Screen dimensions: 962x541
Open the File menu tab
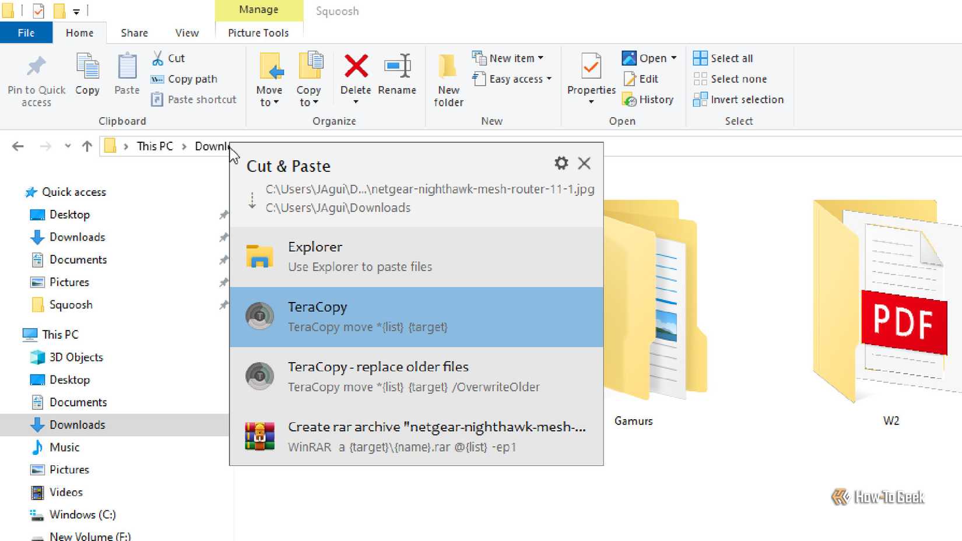pos(26,33)
